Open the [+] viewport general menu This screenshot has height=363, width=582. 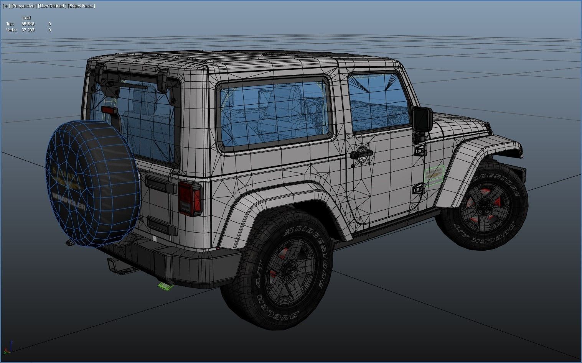click(x=6, y=6)
